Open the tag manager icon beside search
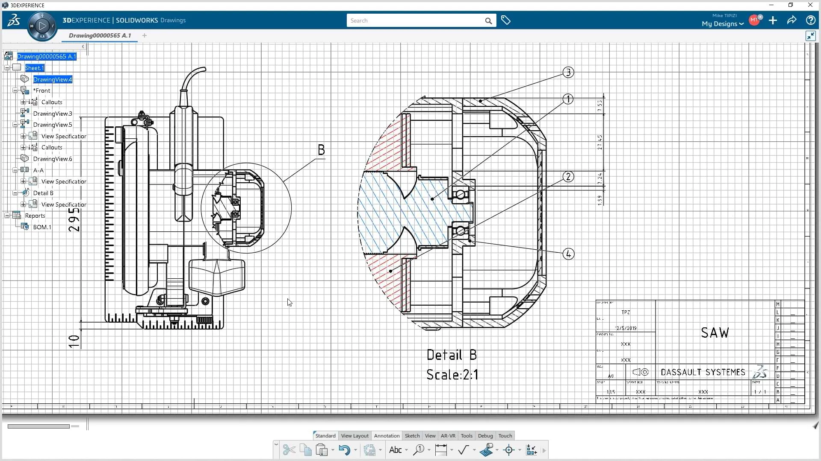The image size is (821, 461). 506,20
